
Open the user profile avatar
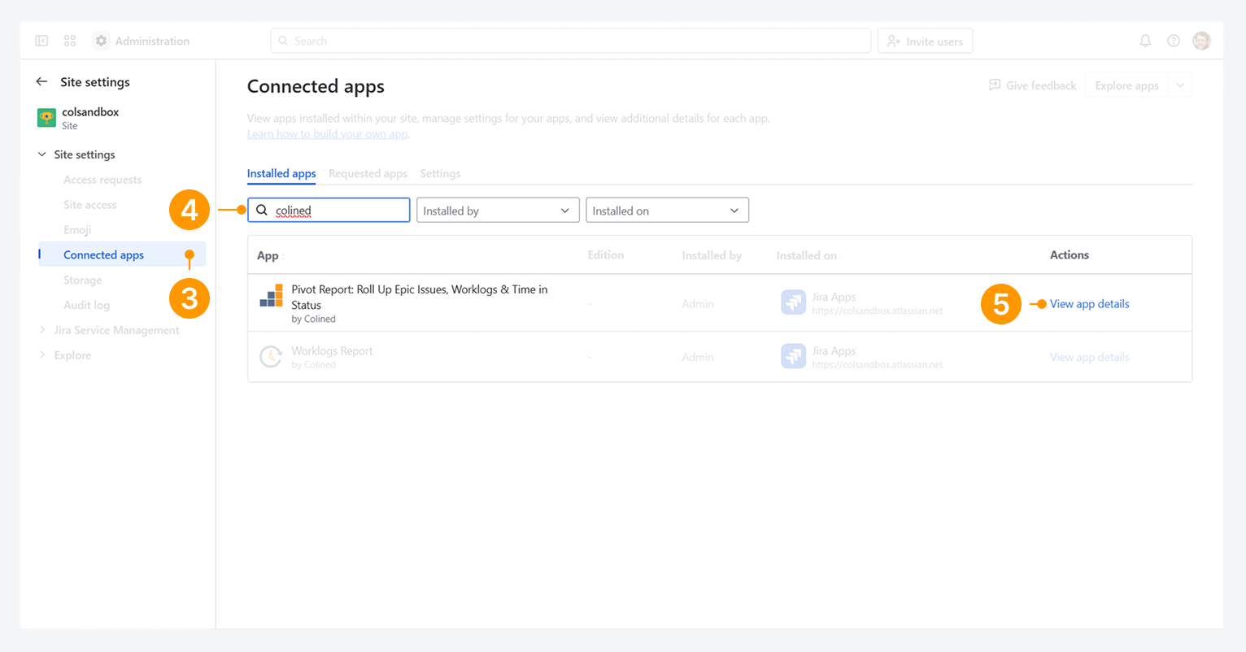pyautogui.click(x=1201, y=41)
